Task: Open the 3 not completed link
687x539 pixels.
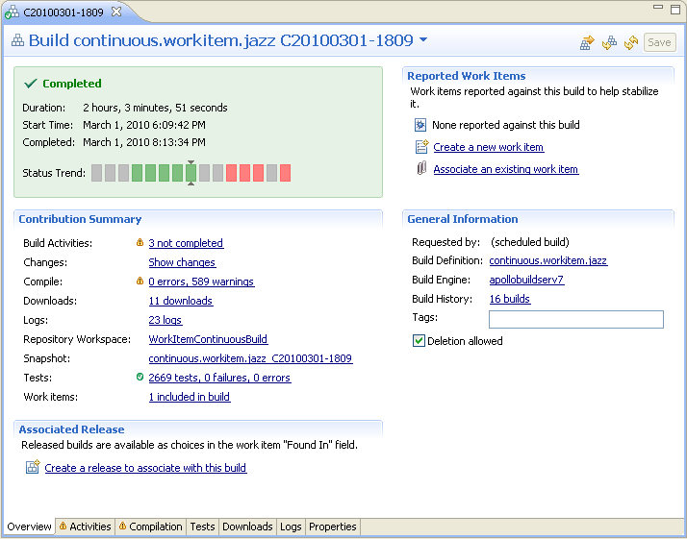Action: pos(186,243)
